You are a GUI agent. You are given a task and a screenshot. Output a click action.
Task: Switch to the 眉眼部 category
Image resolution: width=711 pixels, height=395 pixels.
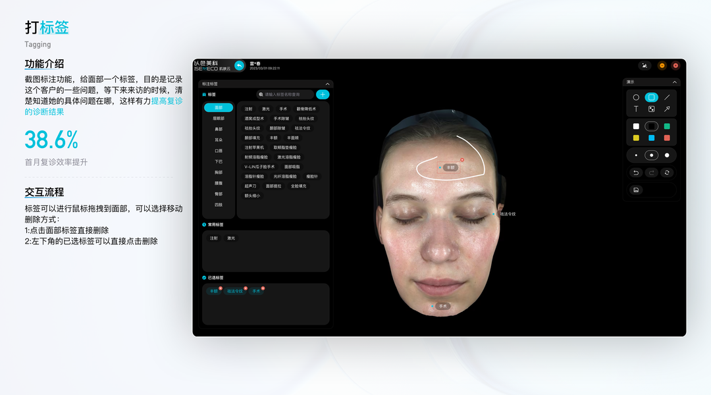tap(219, 118)
